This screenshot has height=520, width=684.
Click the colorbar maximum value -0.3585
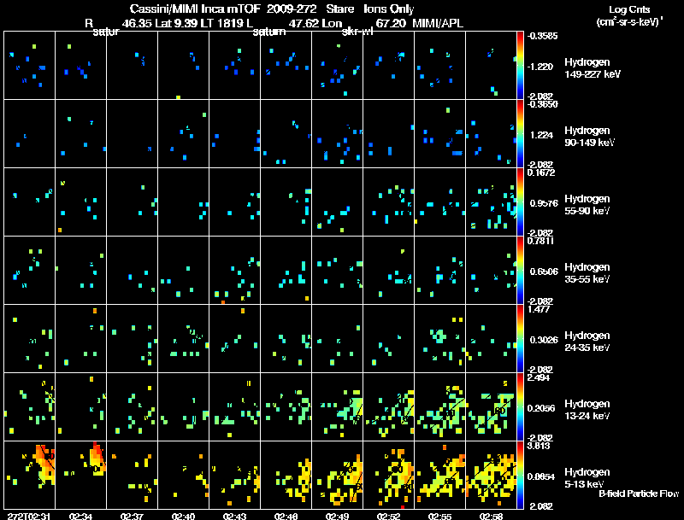(542, 36)
